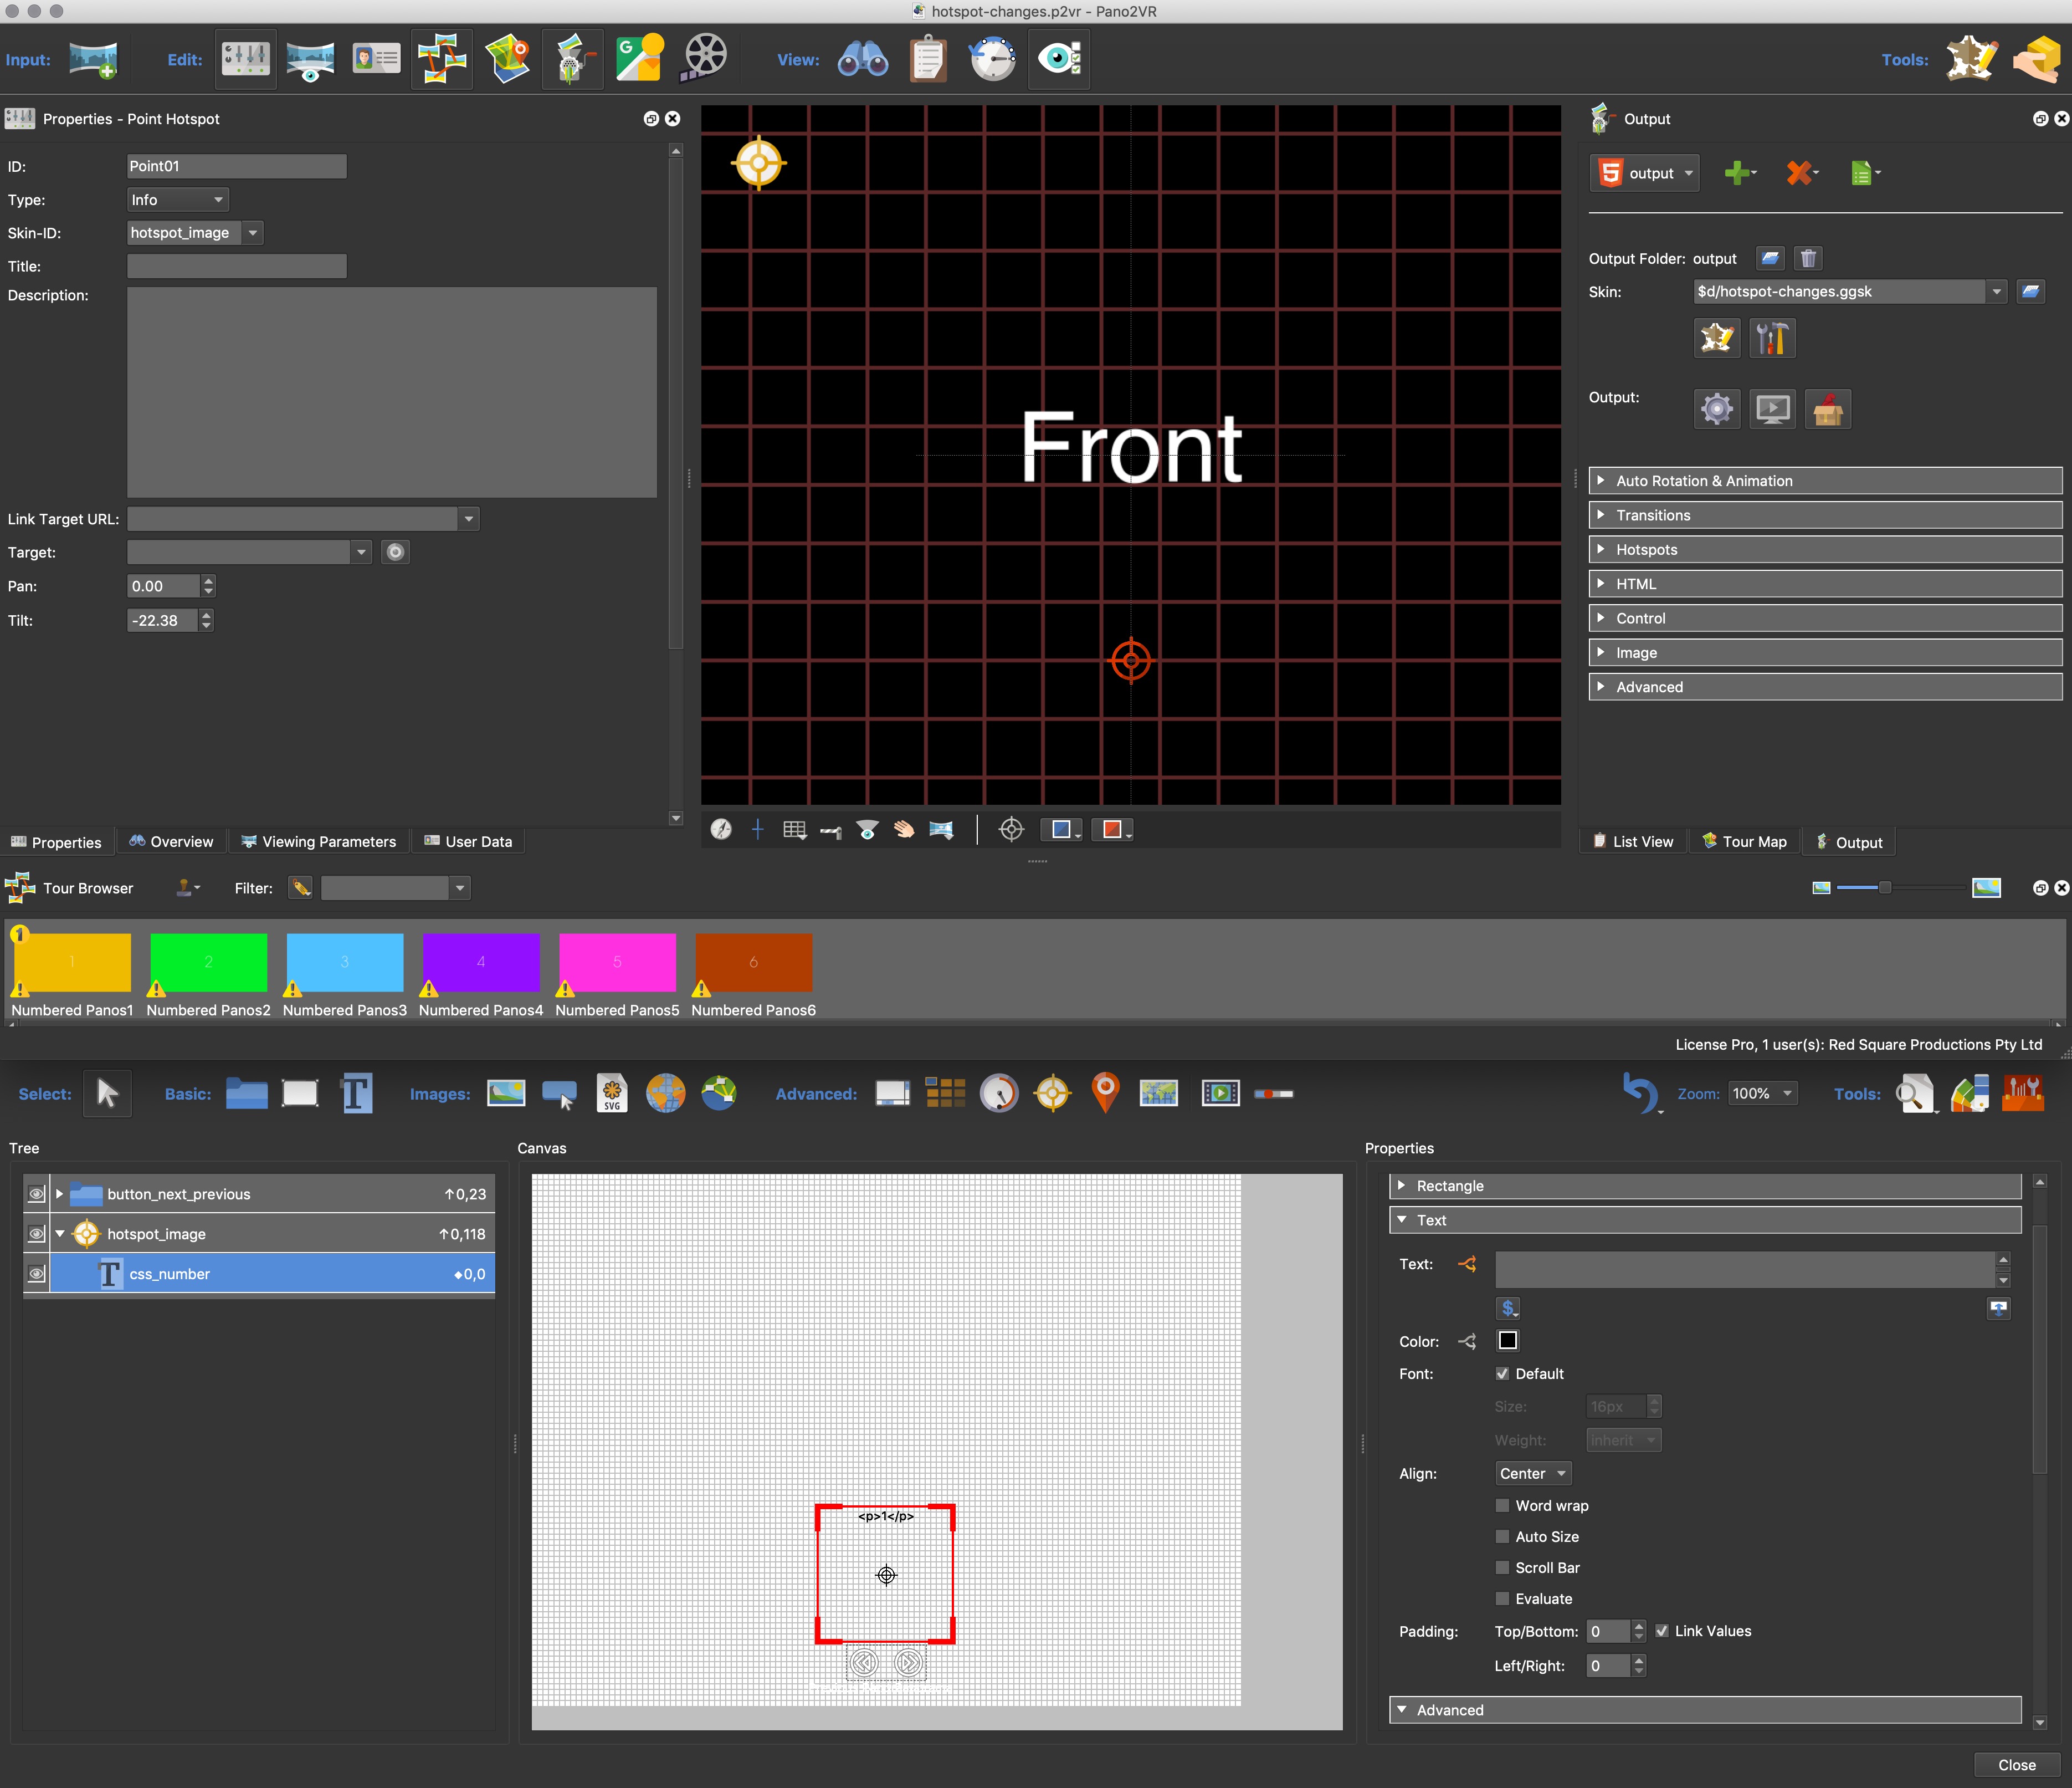Open the Input panorama icon
This screenshot has width=2072, height=1788.
pos(93,59)
